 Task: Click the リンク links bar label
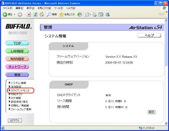(161, 14)
